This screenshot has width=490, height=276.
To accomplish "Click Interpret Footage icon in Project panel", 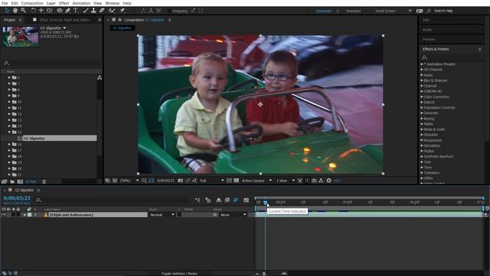I will tap(5, 182).
